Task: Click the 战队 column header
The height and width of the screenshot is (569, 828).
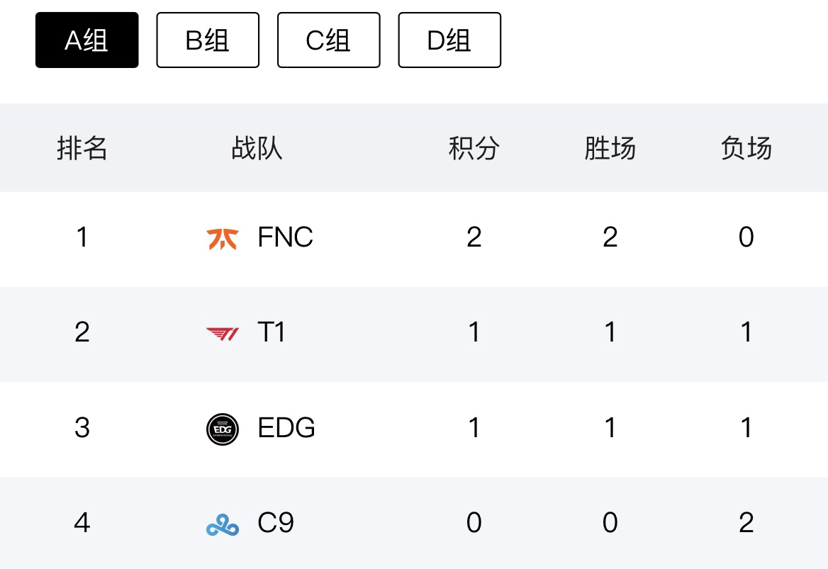Action: coord(257,149)
